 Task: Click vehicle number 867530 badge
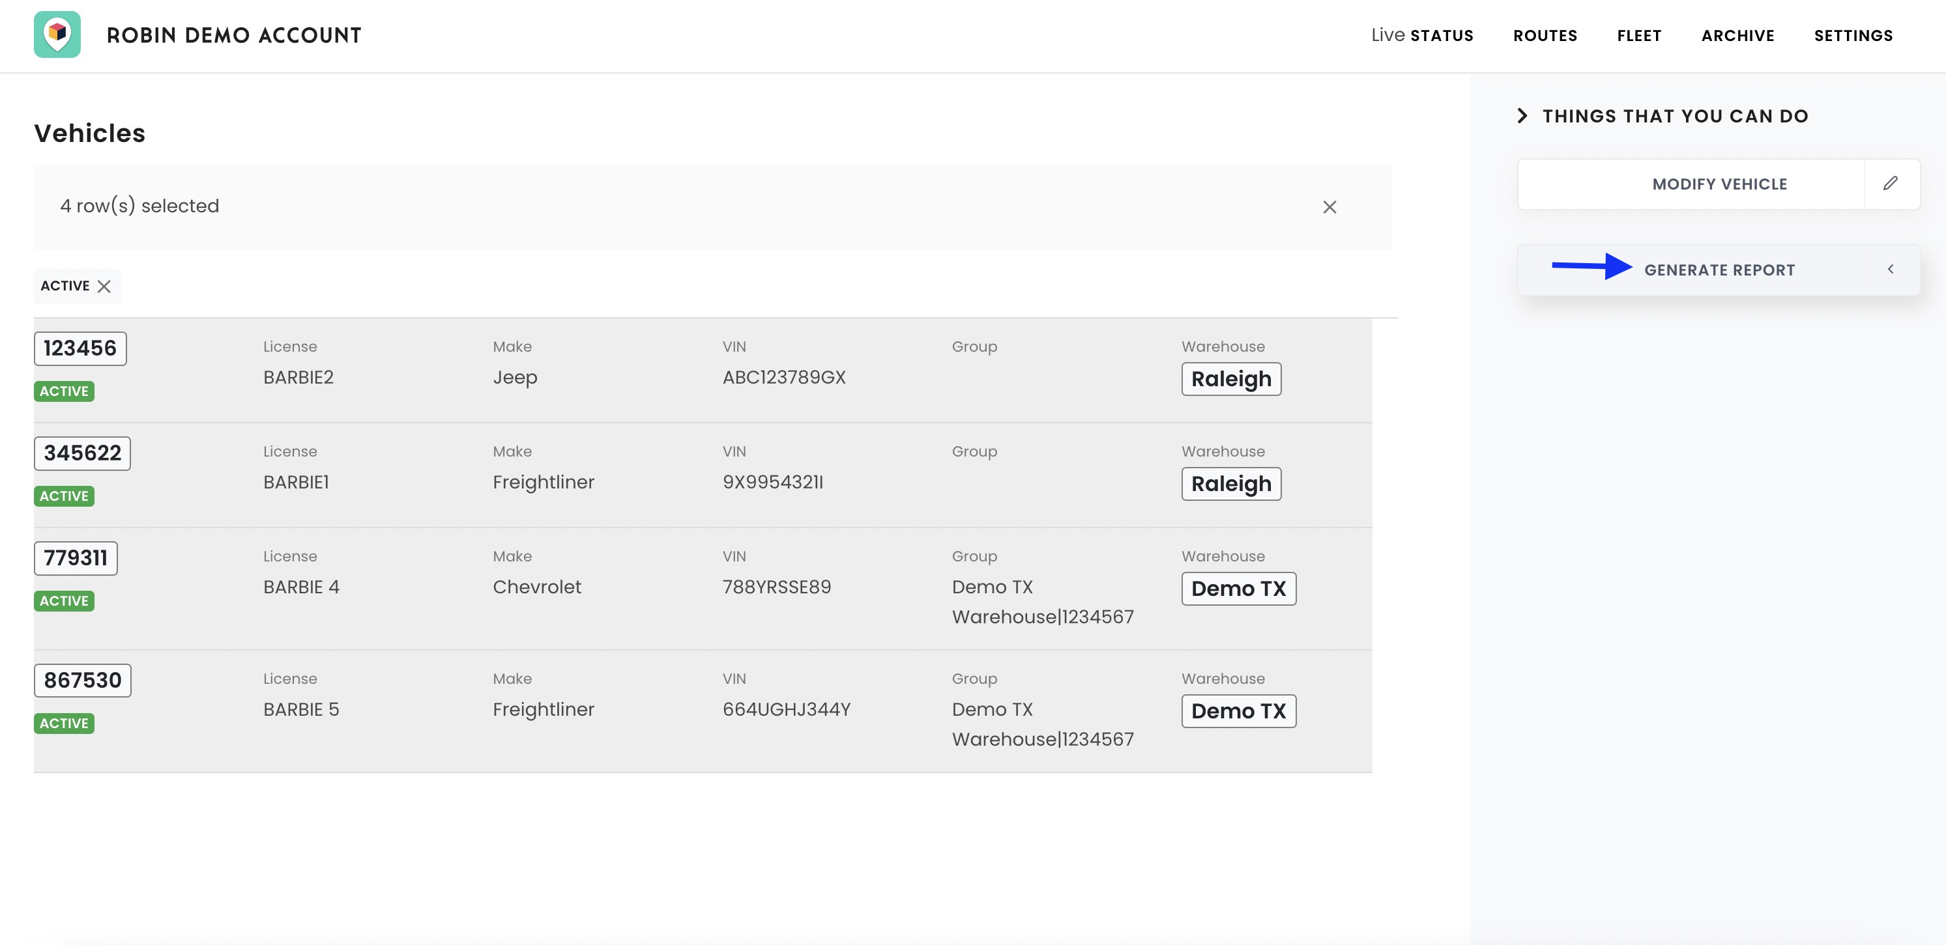click(82, 680)
